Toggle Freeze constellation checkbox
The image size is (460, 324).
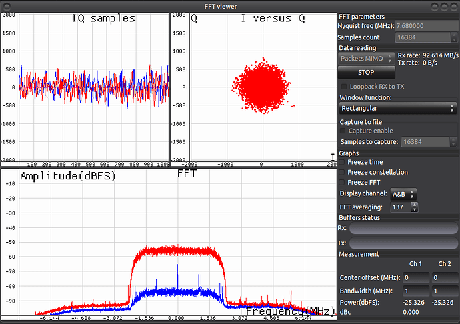point(343,172)
